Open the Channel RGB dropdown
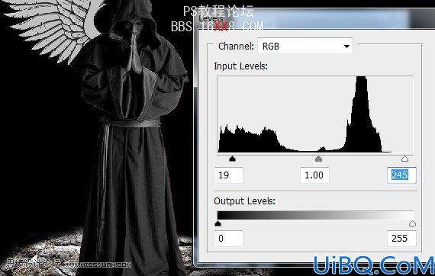Viewport: 435px width, 276px height. tap(305, 46)
